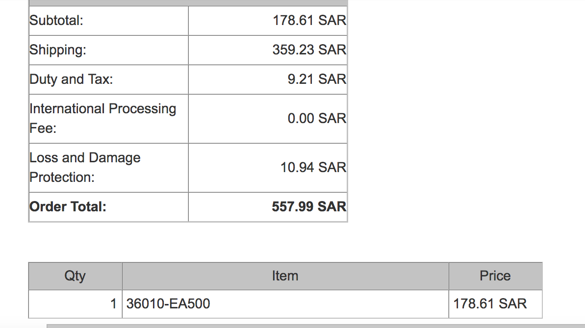
Task: Click the horizontal scrollbar at the bottom
Action: point(314,326)
